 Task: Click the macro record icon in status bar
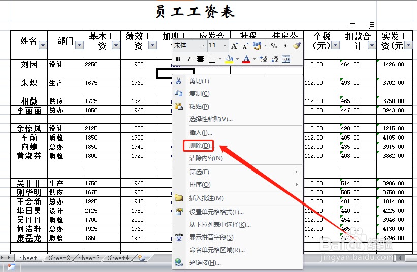coord(11,267)
